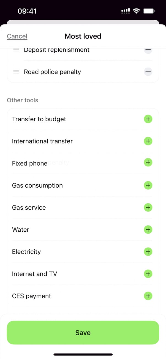Image resolution: width=166 pixels, height=359 pixels.
Task: Tap the Electricity list item text
Action: (x=26, y=252)
